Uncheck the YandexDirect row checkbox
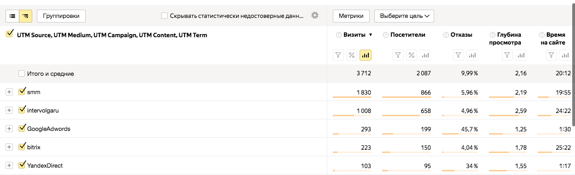This screenshot has height=175, width=575. click(22, 165)
